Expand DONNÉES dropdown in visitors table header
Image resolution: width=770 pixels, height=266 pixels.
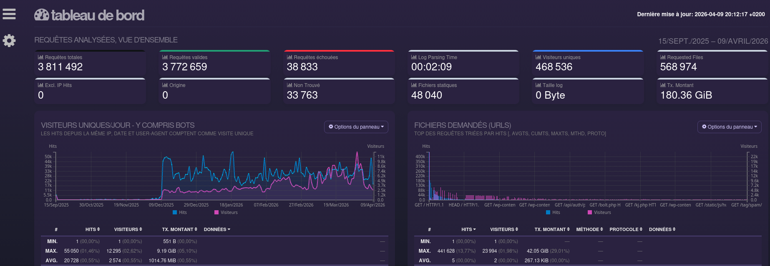[217, 229]
